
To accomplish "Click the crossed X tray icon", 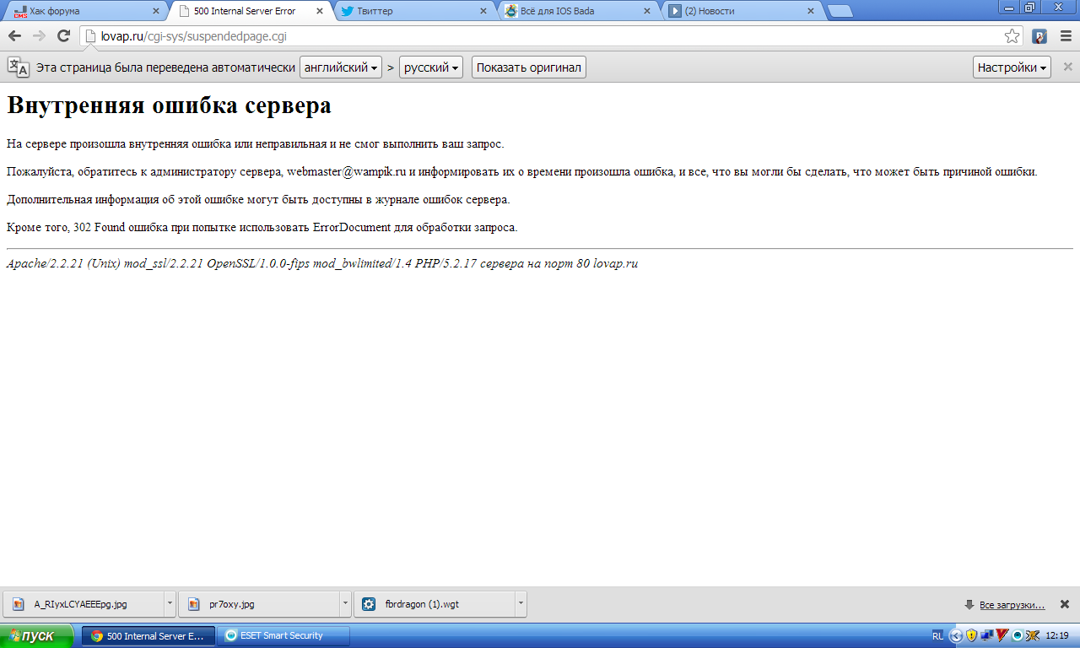I will (1033, 635).
